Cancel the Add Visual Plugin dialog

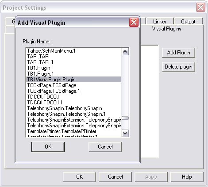[x=105, y=147]
